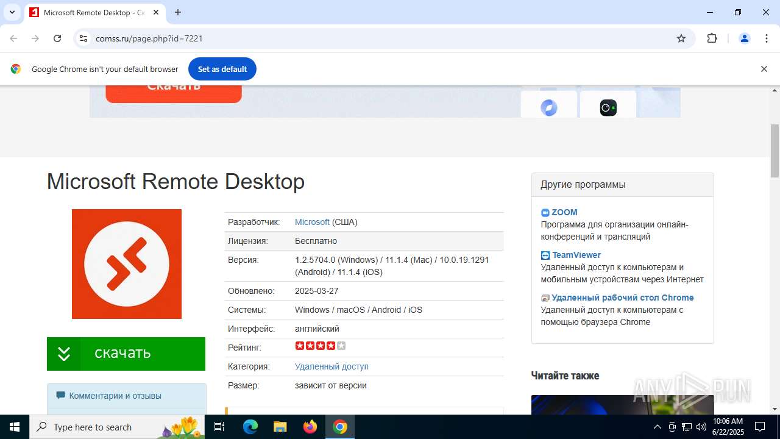This screenshot has height=439, width=780.
Task: Click the TeamViewer icon in sidebar
Action: coord(545,255)
